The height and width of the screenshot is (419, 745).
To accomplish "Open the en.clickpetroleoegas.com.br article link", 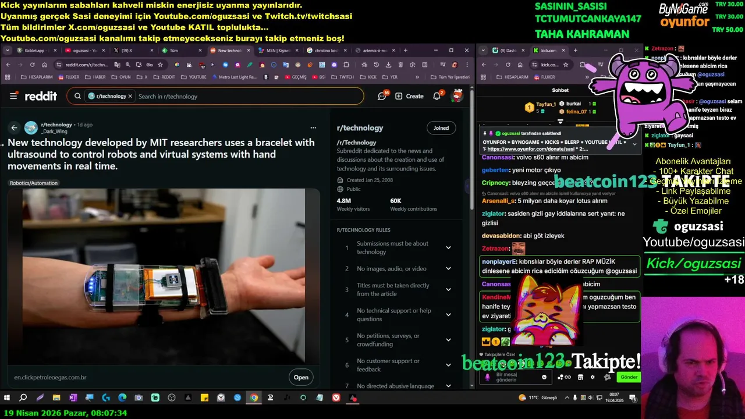I will (50, 377).
